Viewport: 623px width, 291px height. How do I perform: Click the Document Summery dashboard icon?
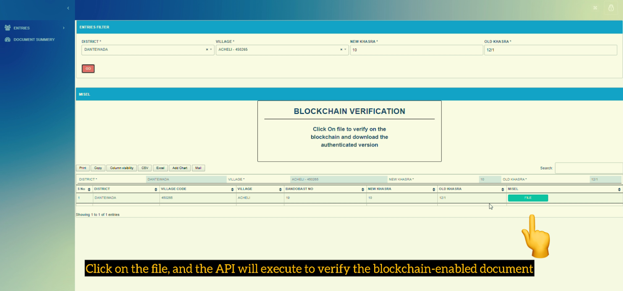(7, 39)
